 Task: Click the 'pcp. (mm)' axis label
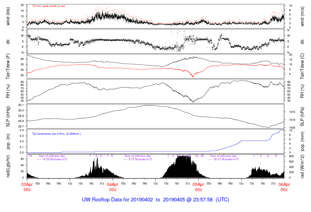click(x=302, y=142)
